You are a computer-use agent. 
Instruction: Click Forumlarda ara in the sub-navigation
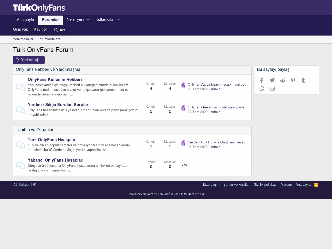point(49,39)
